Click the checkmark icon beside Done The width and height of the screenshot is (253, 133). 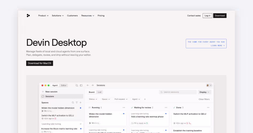tap(174, 107)
